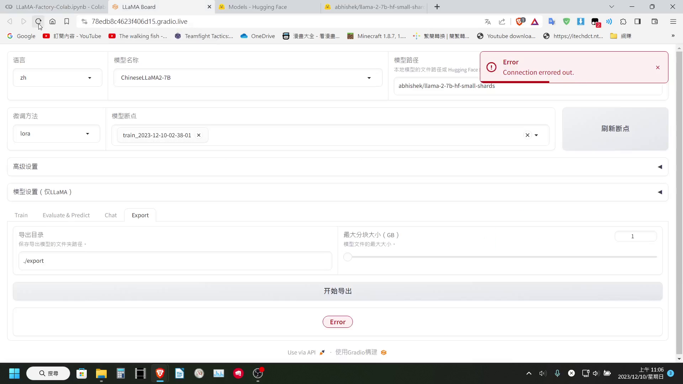The height and width of the screenshot is (384, 683).
Task: Switch to LLaMA-Factory-Colab.ipynb browser tab
Action: (x=55, y=7)
